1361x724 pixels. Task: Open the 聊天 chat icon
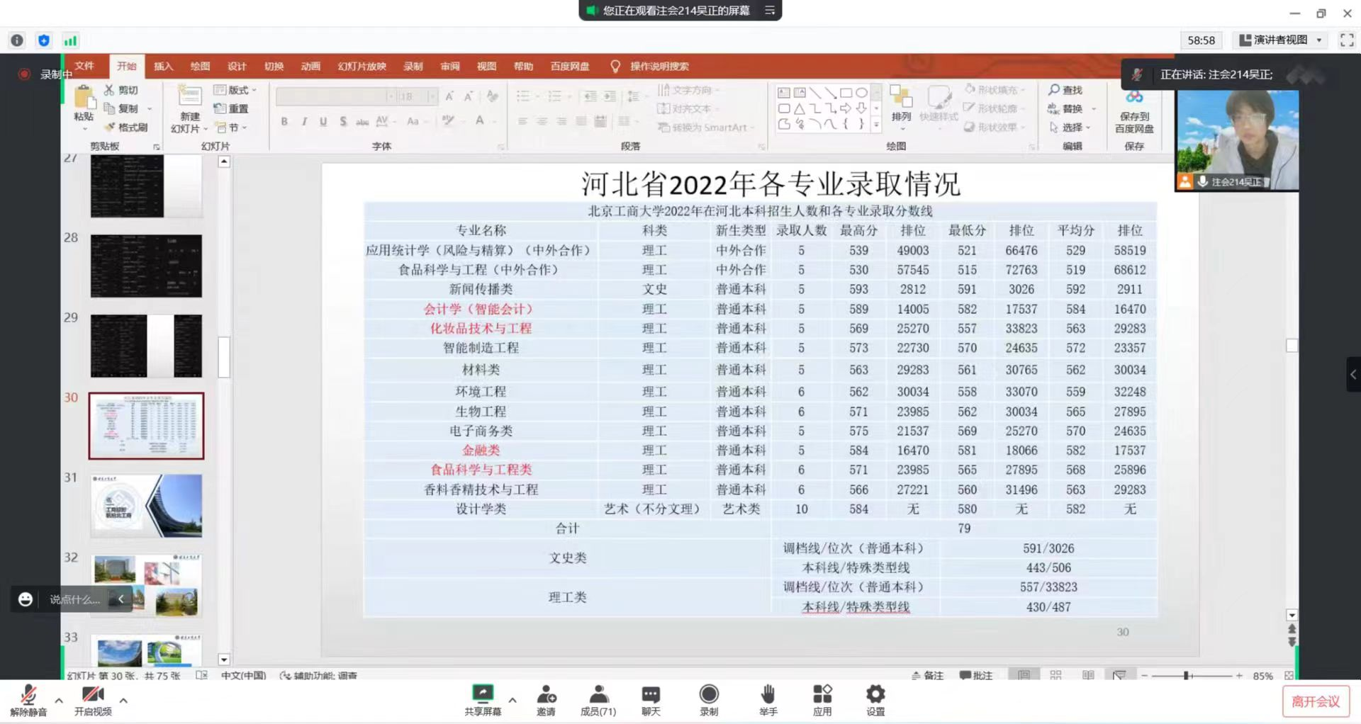(650, 694)
